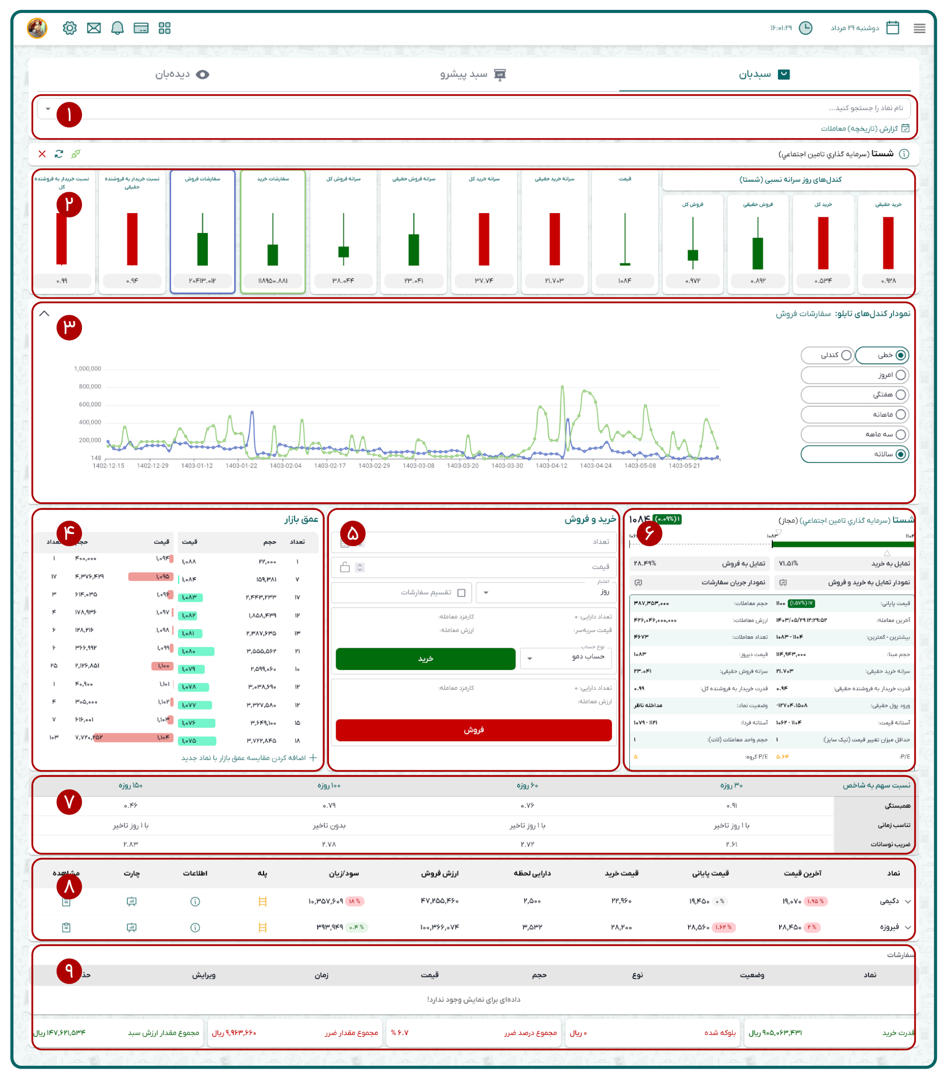
Task: Click the تمایل به فروش 28.49% box
Action: pos(699,563)
